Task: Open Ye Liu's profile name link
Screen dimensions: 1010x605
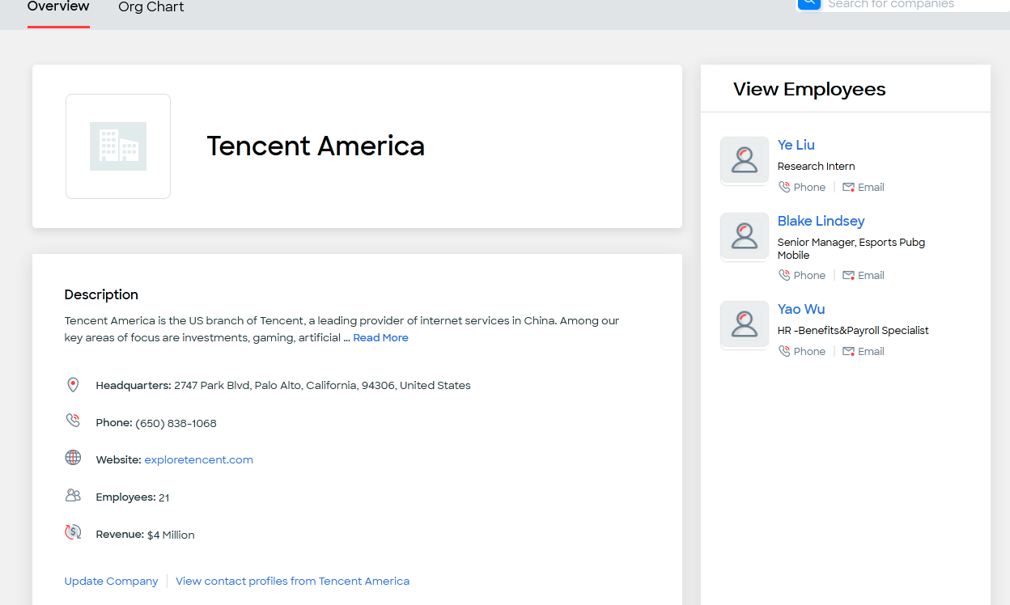Action: 796,145
